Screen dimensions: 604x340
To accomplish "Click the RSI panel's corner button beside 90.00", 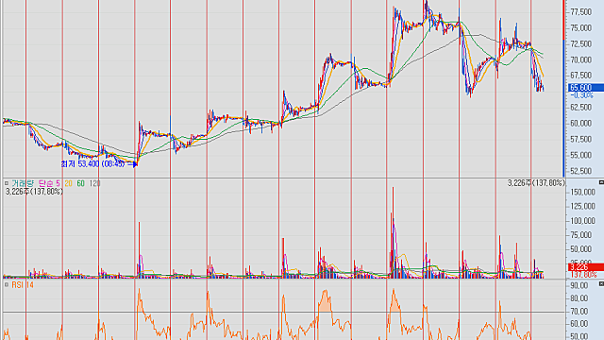I will coord(601,284).
